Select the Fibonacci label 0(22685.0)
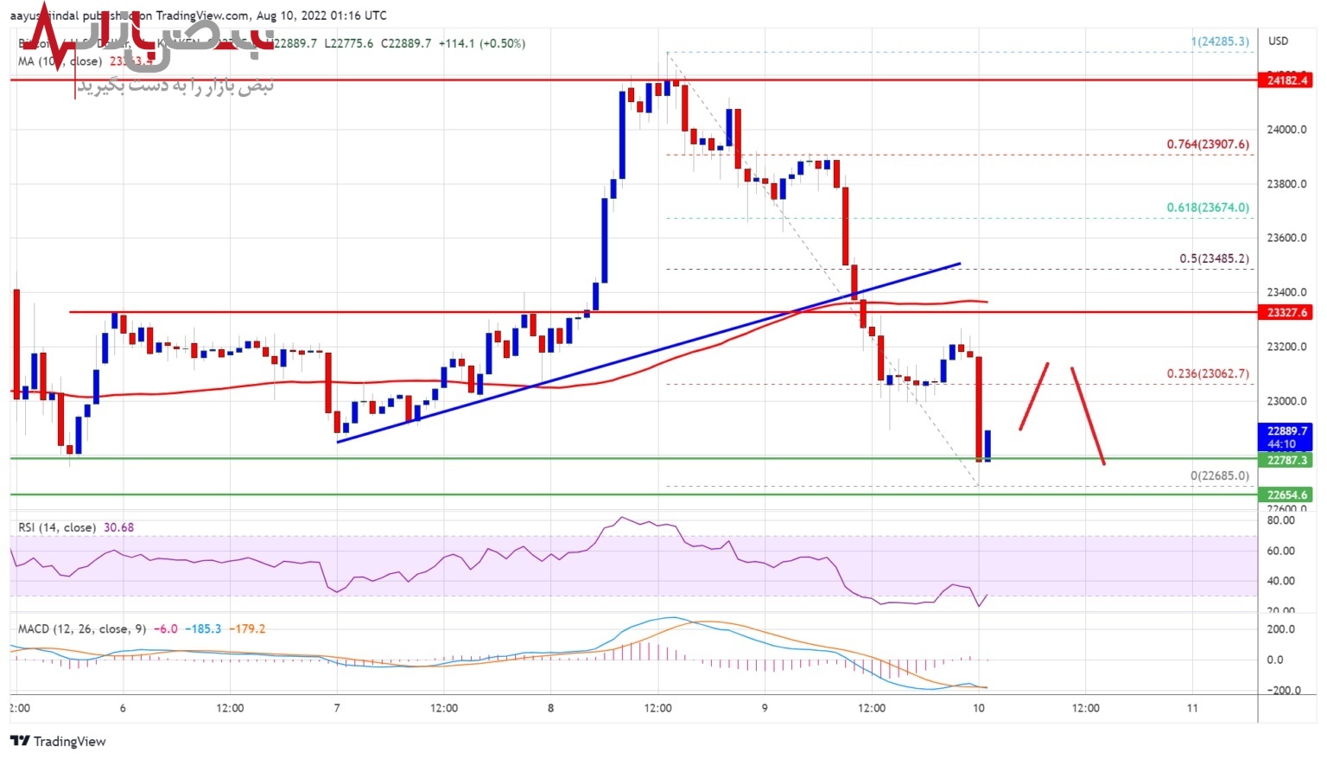This screenshot has width=1327, height=759. pos(1220,475)
